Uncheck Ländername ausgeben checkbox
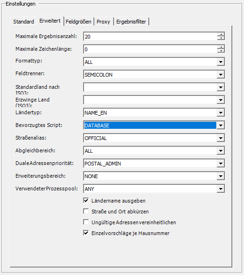This screenshot has width=244, height=275. click(x=86, y=201)
